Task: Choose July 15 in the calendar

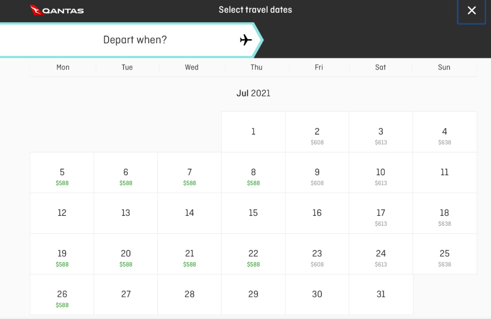Action: (253, 213)
